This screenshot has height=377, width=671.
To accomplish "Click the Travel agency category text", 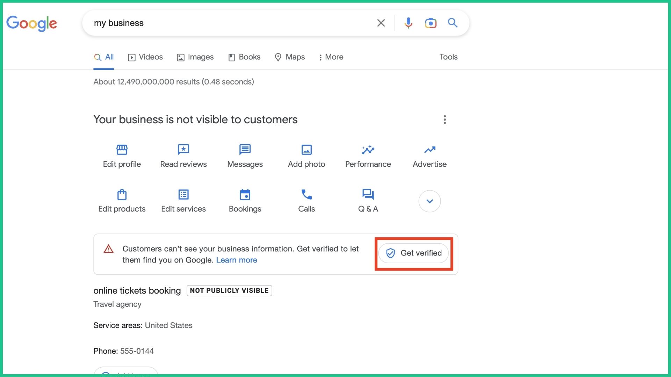I will click(x=117, y=304).
